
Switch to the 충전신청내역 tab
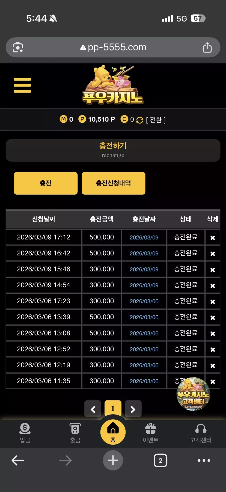(x=114, y=183)
